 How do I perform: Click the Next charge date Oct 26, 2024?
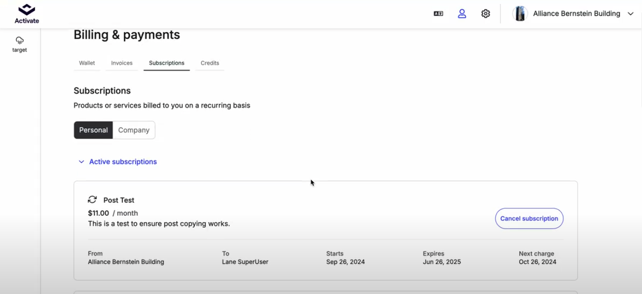coord(538,262)
